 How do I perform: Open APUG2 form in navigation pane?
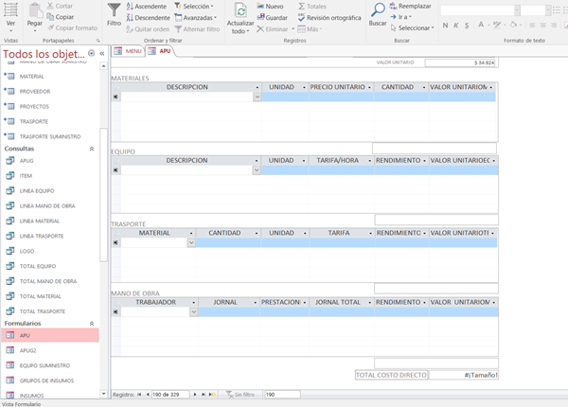click(x=28, y=349)
